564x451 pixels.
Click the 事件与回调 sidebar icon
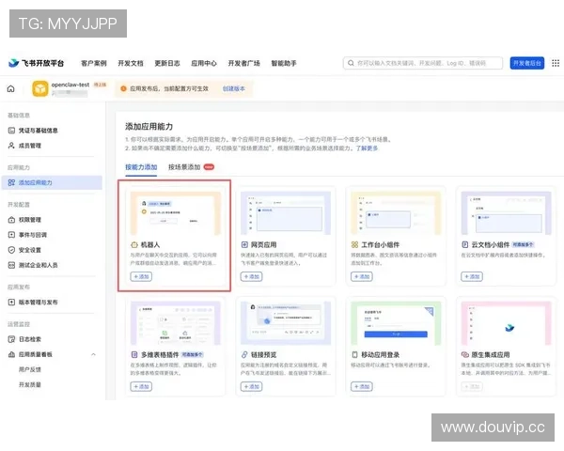11,235
